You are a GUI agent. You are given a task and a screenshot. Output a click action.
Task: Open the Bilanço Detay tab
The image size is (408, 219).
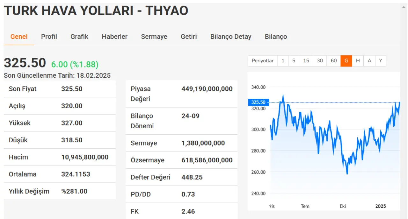tap(230, 37)
